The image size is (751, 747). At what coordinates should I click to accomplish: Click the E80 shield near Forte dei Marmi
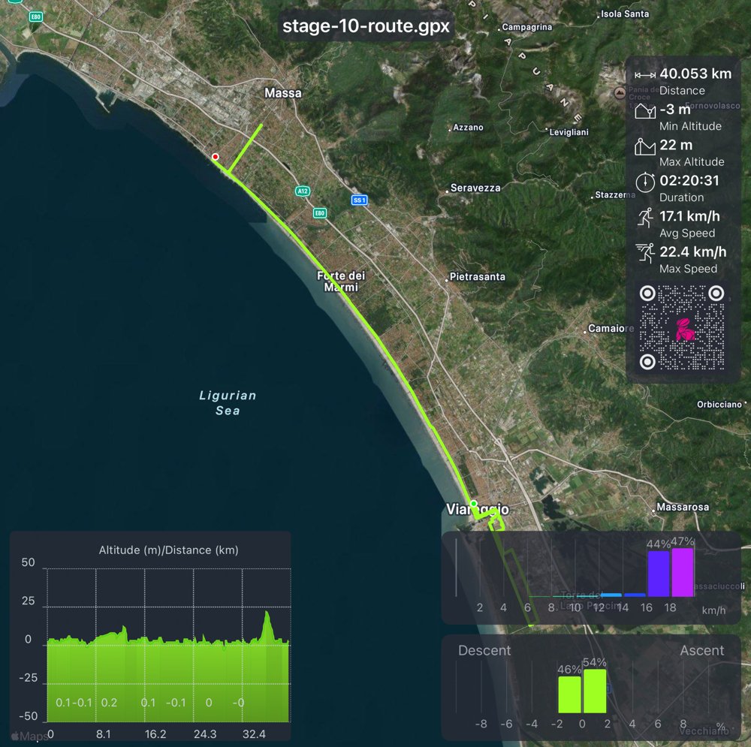pos(320,213)
